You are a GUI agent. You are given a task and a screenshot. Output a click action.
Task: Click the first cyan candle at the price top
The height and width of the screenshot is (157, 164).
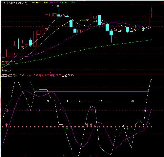(x=59, y=13)
